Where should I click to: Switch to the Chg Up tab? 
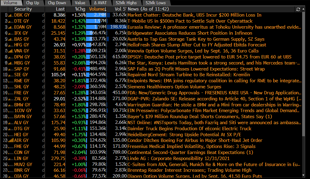tap(33, 3)
